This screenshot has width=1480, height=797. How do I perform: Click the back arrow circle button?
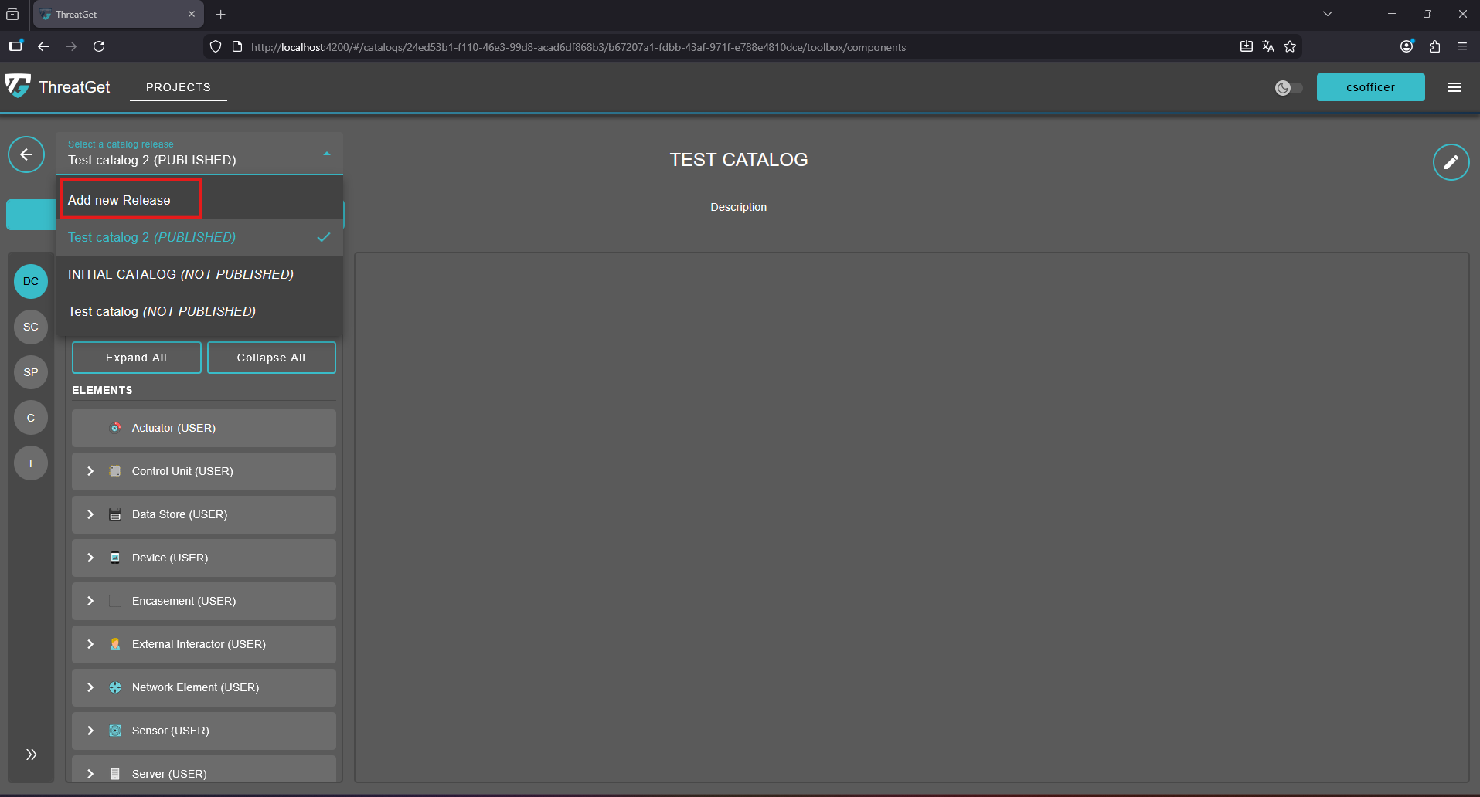[26, 154]
